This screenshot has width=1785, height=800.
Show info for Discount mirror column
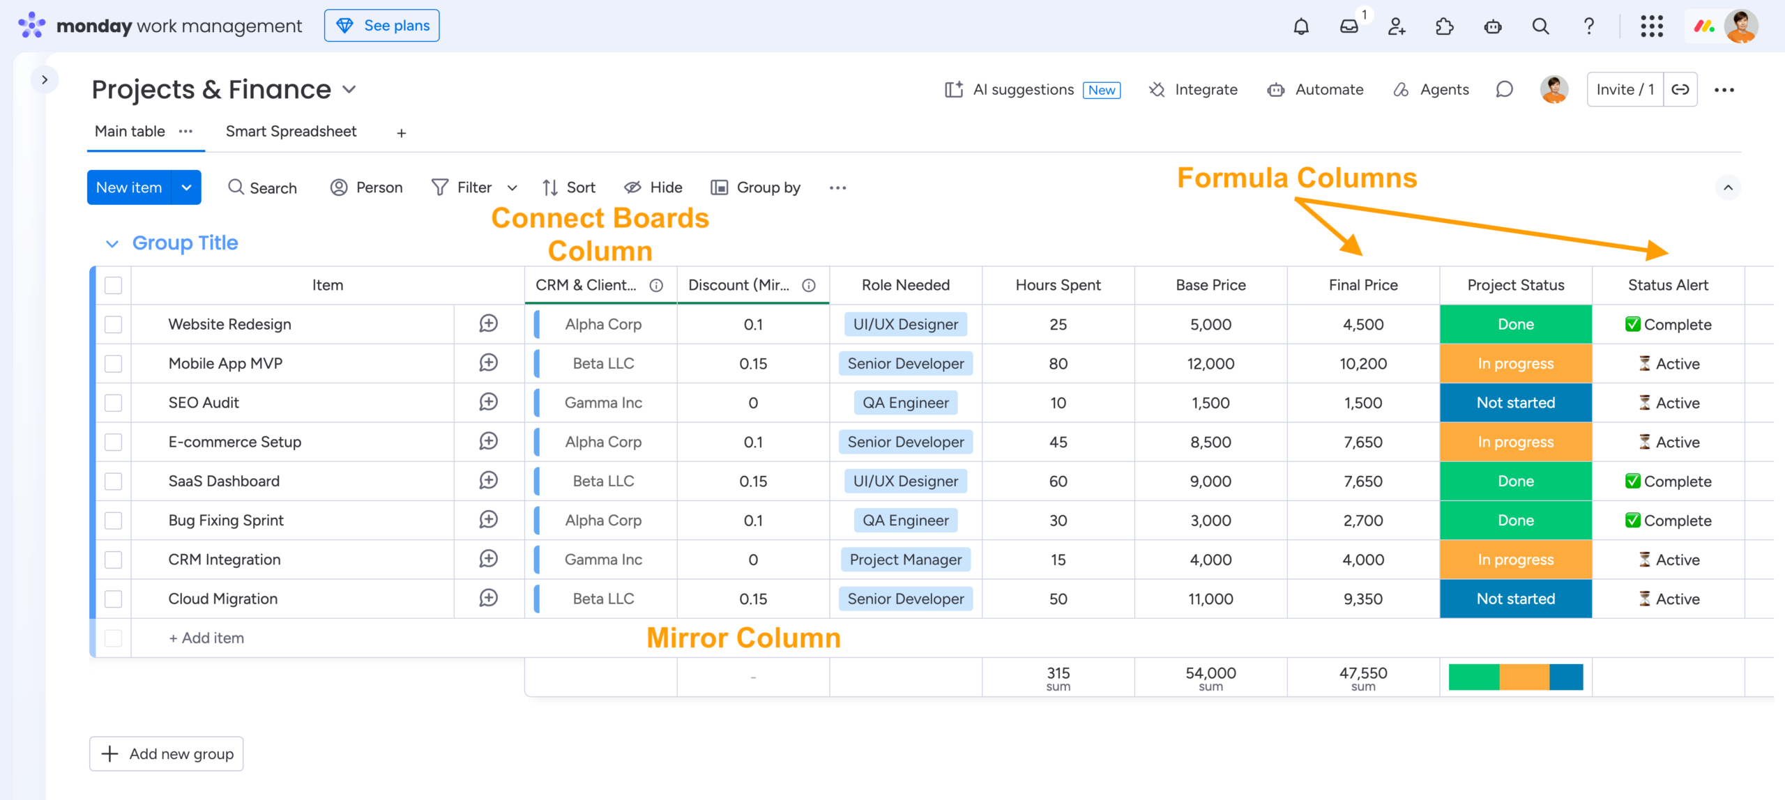click(809, 285)
